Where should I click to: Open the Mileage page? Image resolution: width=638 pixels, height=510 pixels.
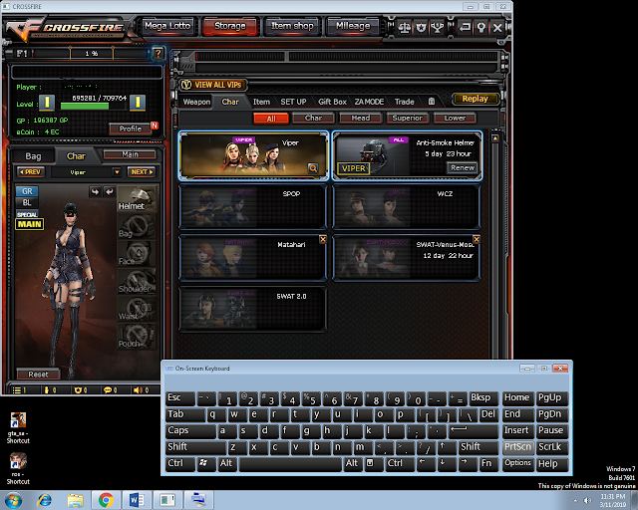353,26
